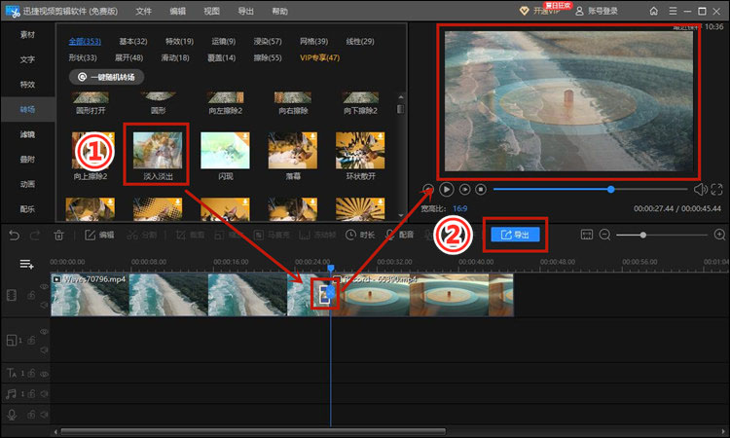Enter fullscreen preview mode
This screenshot has width=730, height=438.
[x=717, y=190]
